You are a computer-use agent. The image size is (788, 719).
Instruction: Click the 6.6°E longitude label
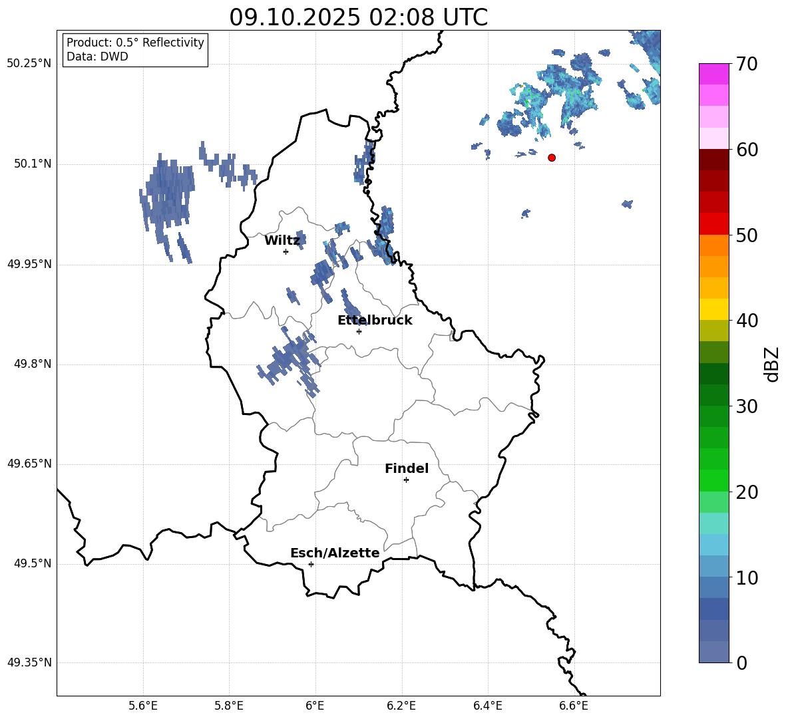tap(574, 706)
